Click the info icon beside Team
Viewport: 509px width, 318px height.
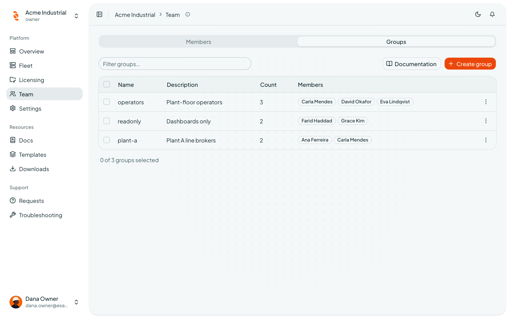tap(188, 14)
